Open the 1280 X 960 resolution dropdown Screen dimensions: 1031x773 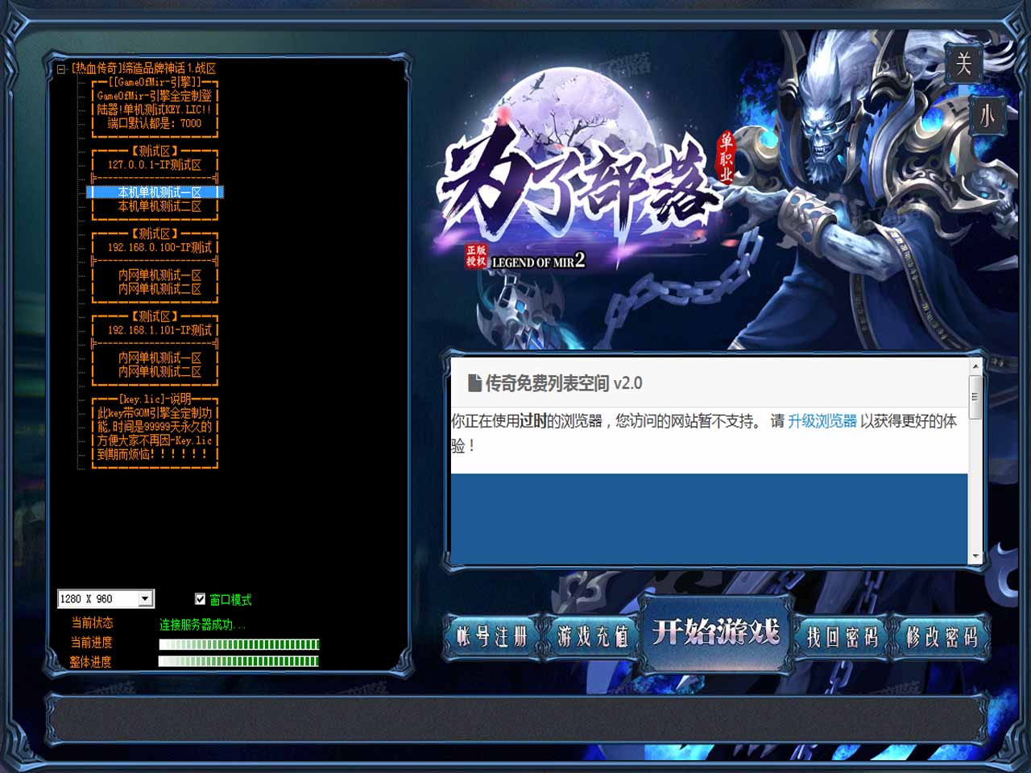pyautogui.click(x=145, y=599)
